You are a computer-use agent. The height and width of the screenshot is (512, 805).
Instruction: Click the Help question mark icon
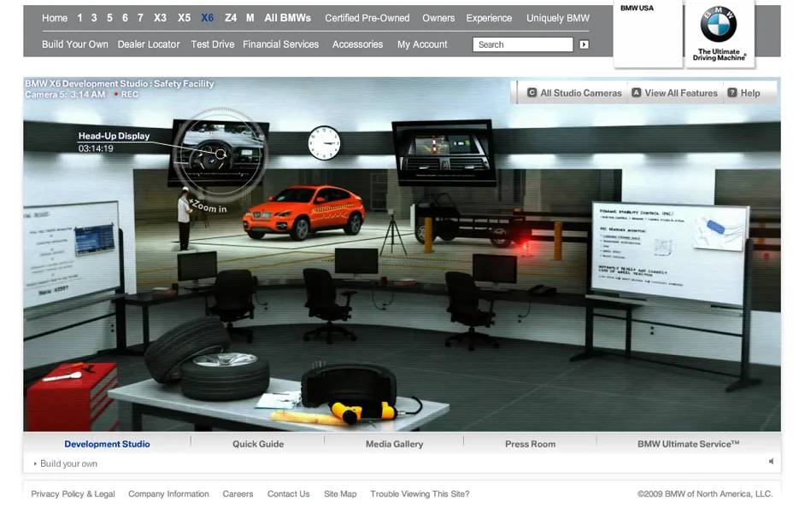(x=732, y=93)
